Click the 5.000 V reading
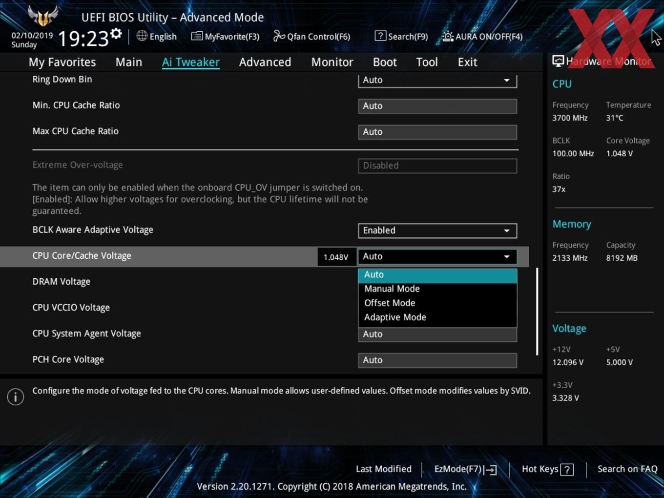 [620, 362]
